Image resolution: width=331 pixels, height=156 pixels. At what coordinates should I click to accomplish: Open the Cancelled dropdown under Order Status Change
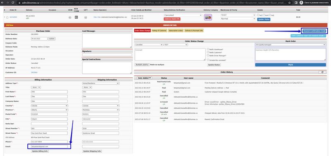[x=149, y=45]
